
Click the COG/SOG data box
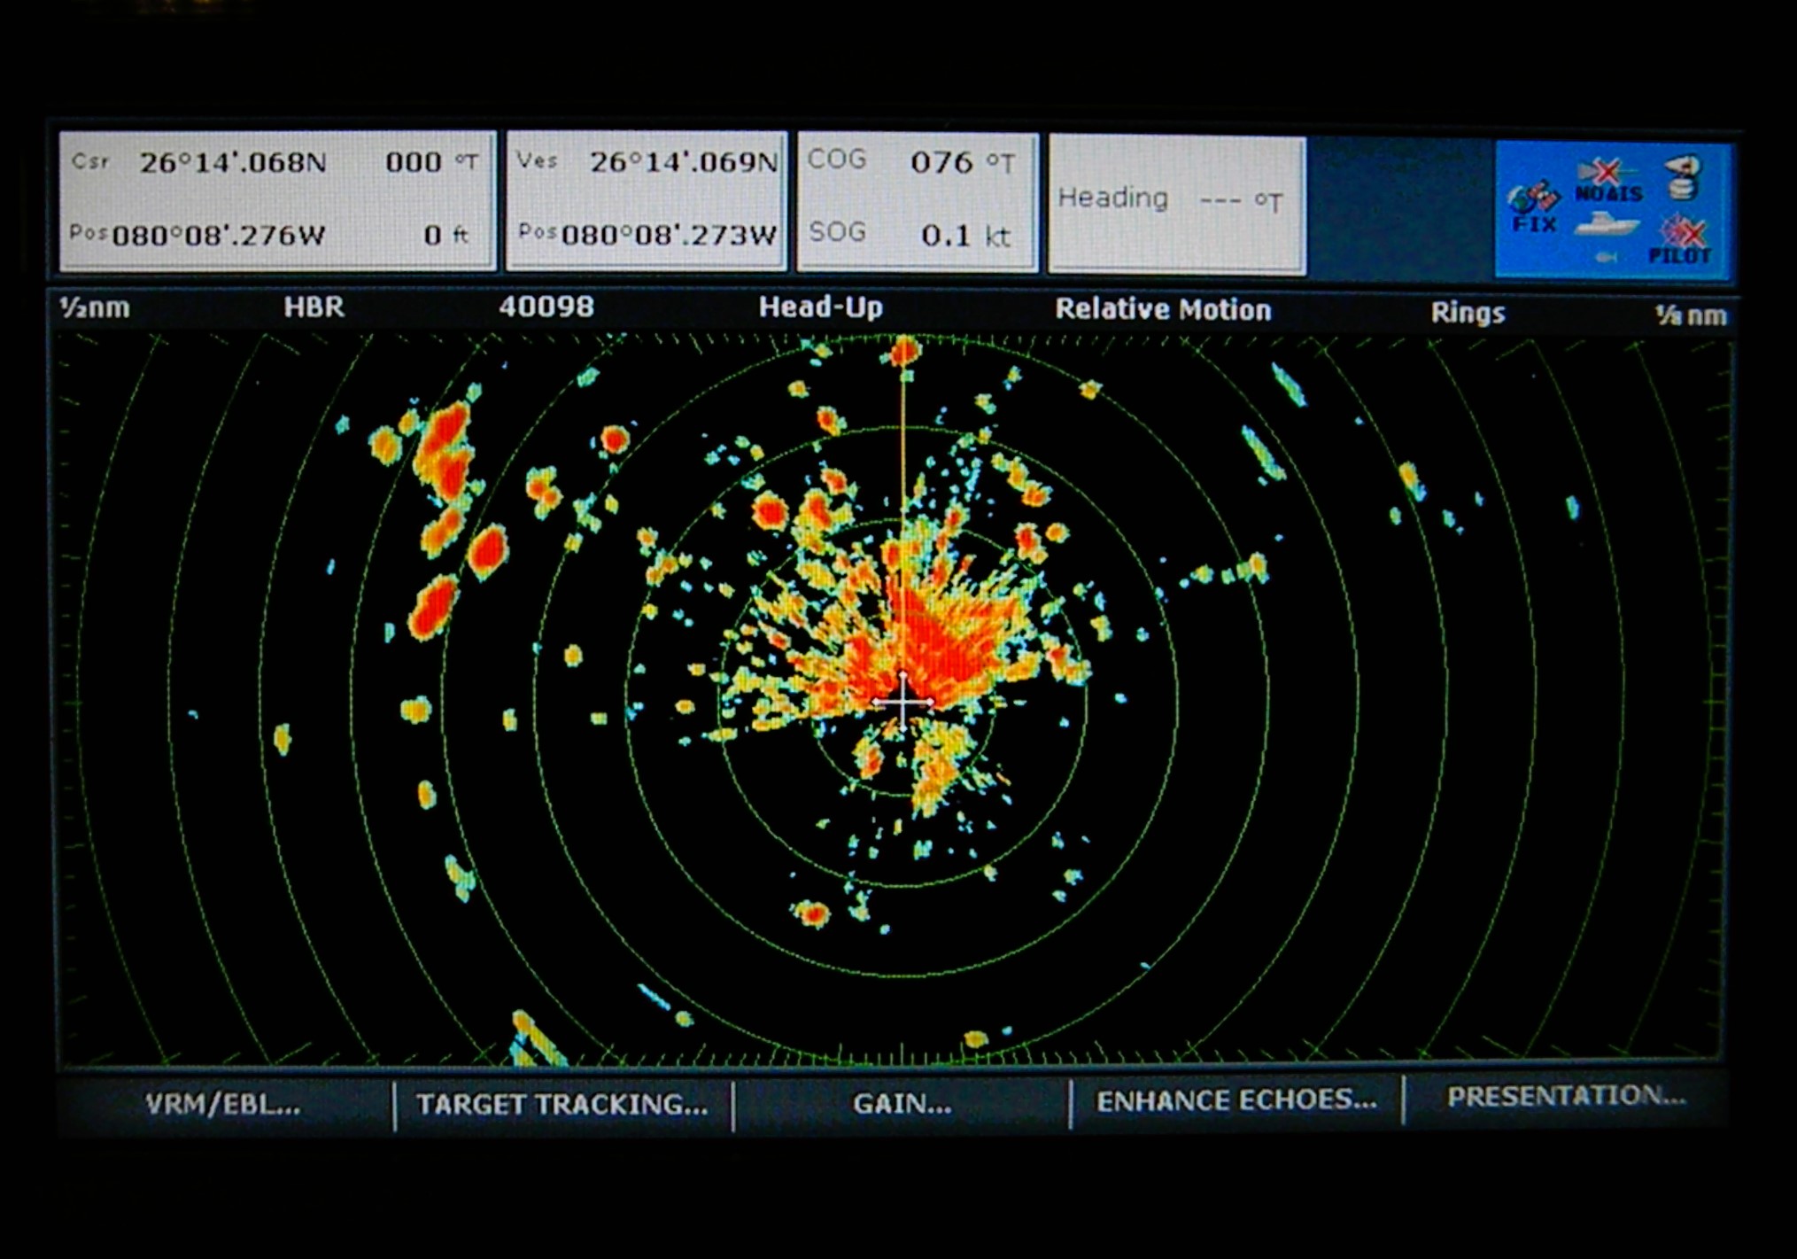(x=918, y=201)
